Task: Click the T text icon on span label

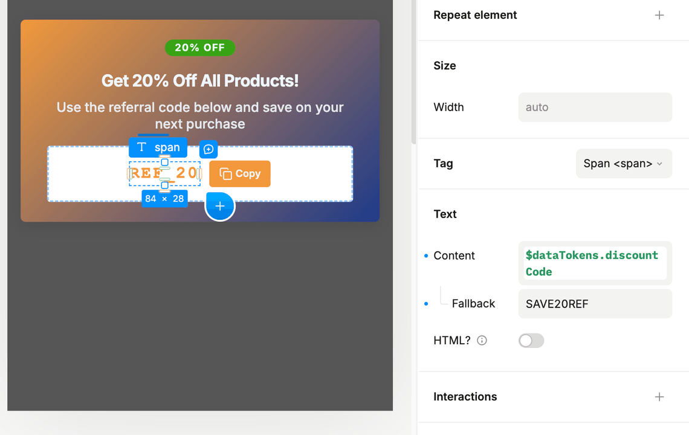Action: coord(141,147)
